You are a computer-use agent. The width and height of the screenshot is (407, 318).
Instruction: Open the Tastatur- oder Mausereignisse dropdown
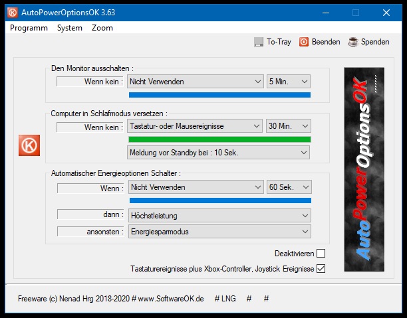point(195,126)
